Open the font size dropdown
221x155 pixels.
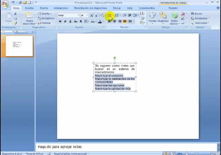[87, 15]
